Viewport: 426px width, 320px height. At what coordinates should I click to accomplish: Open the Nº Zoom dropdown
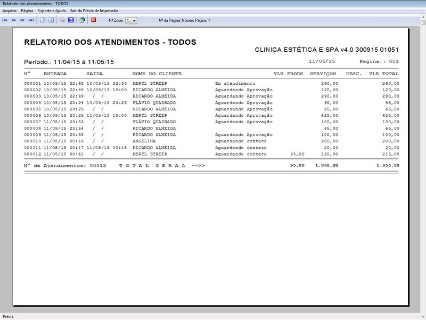pyautogui.click(x=131, y=21)
